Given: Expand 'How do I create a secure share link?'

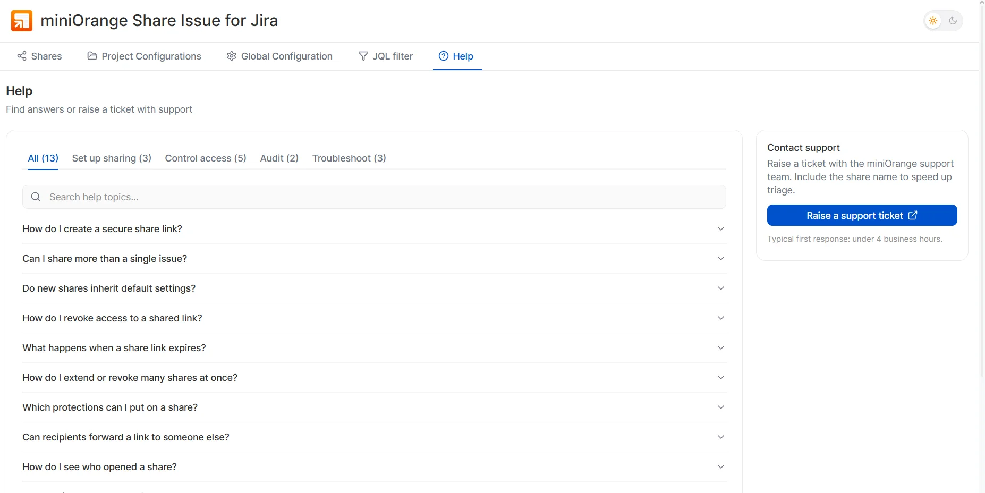Looking at the screenshot, I should click(374, 229).
